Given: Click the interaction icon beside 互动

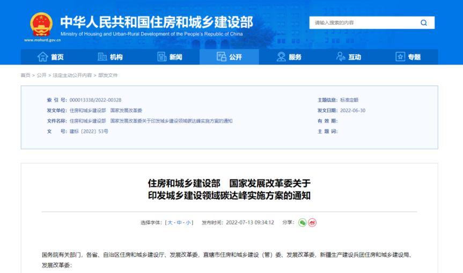Looking at the screenshot, I should (341, 56).
